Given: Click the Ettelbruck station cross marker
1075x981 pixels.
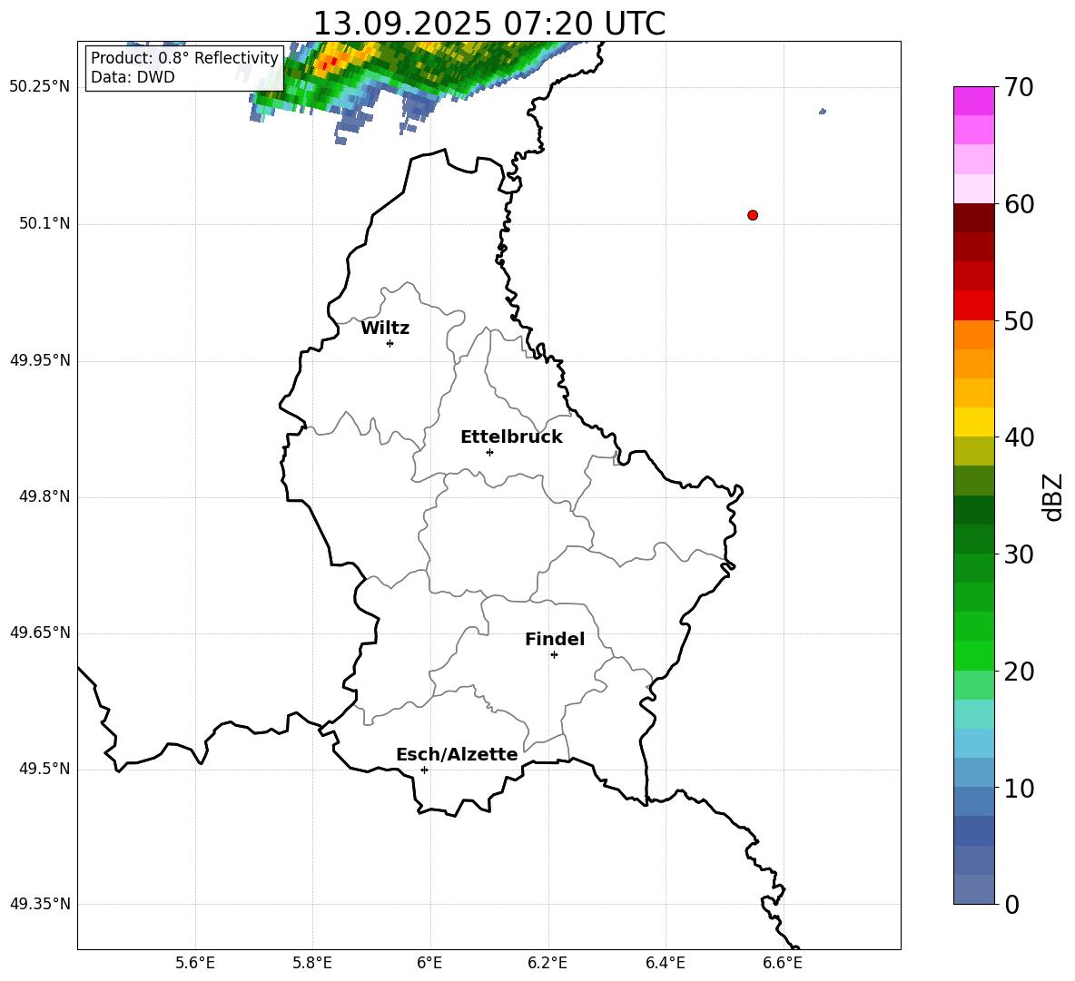Looking at the screenshot, I should coord(489,452).
